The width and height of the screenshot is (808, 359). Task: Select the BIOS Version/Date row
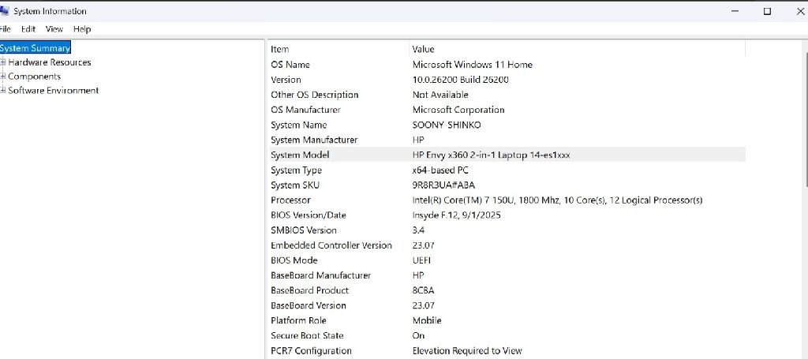(309, 215)
